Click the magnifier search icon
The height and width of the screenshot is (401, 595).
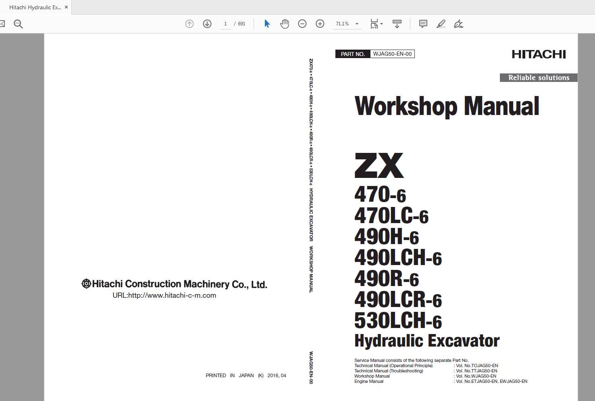point(18,24)
